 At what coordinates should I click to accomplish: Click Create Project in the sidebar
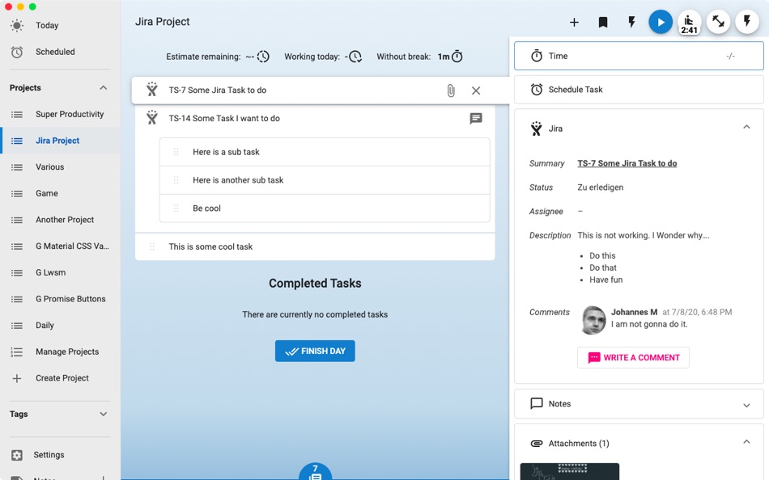(x=60, y=379)
